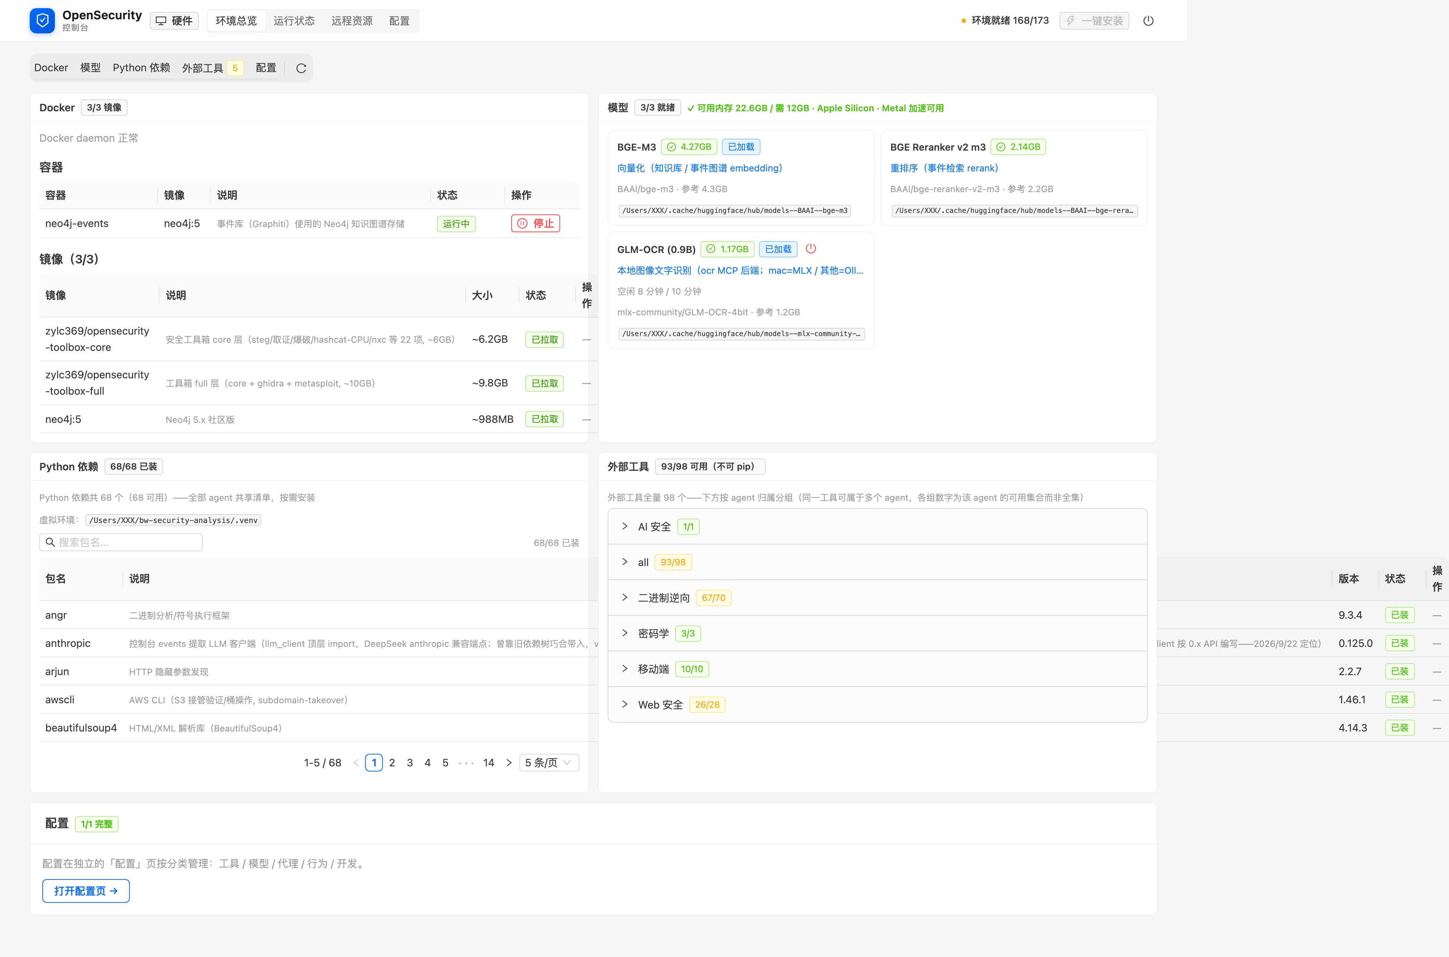The width and height of the screenshot is (1449, 957).
Task: Switch to 环境总览 top tab
Action: click(x=236, y=21)
